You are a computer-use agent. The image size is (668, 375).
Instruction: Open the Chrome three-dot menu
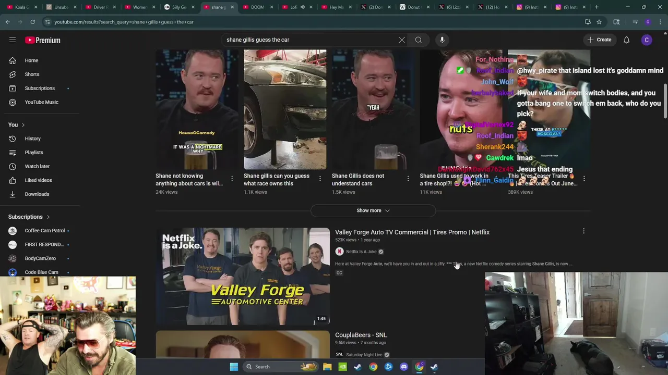(661, 22)
